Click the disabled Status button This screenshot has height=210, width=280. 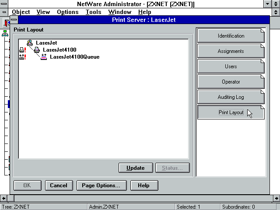point(172,168)
